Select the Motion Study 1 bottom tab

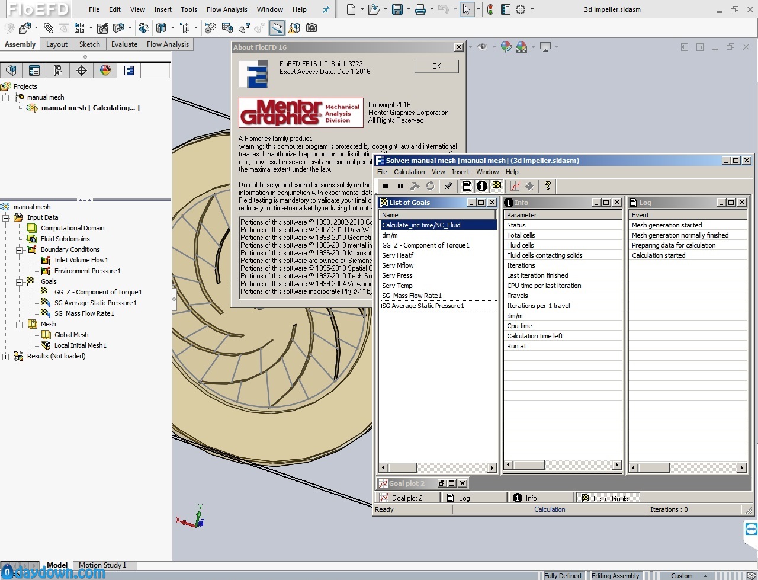(102, 565)
